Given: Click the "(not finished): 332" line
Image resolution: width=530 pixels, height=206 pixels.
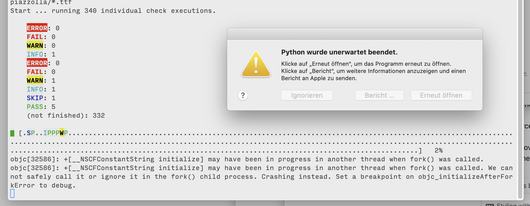Looking at the screenshot, I should pos(66,115).
